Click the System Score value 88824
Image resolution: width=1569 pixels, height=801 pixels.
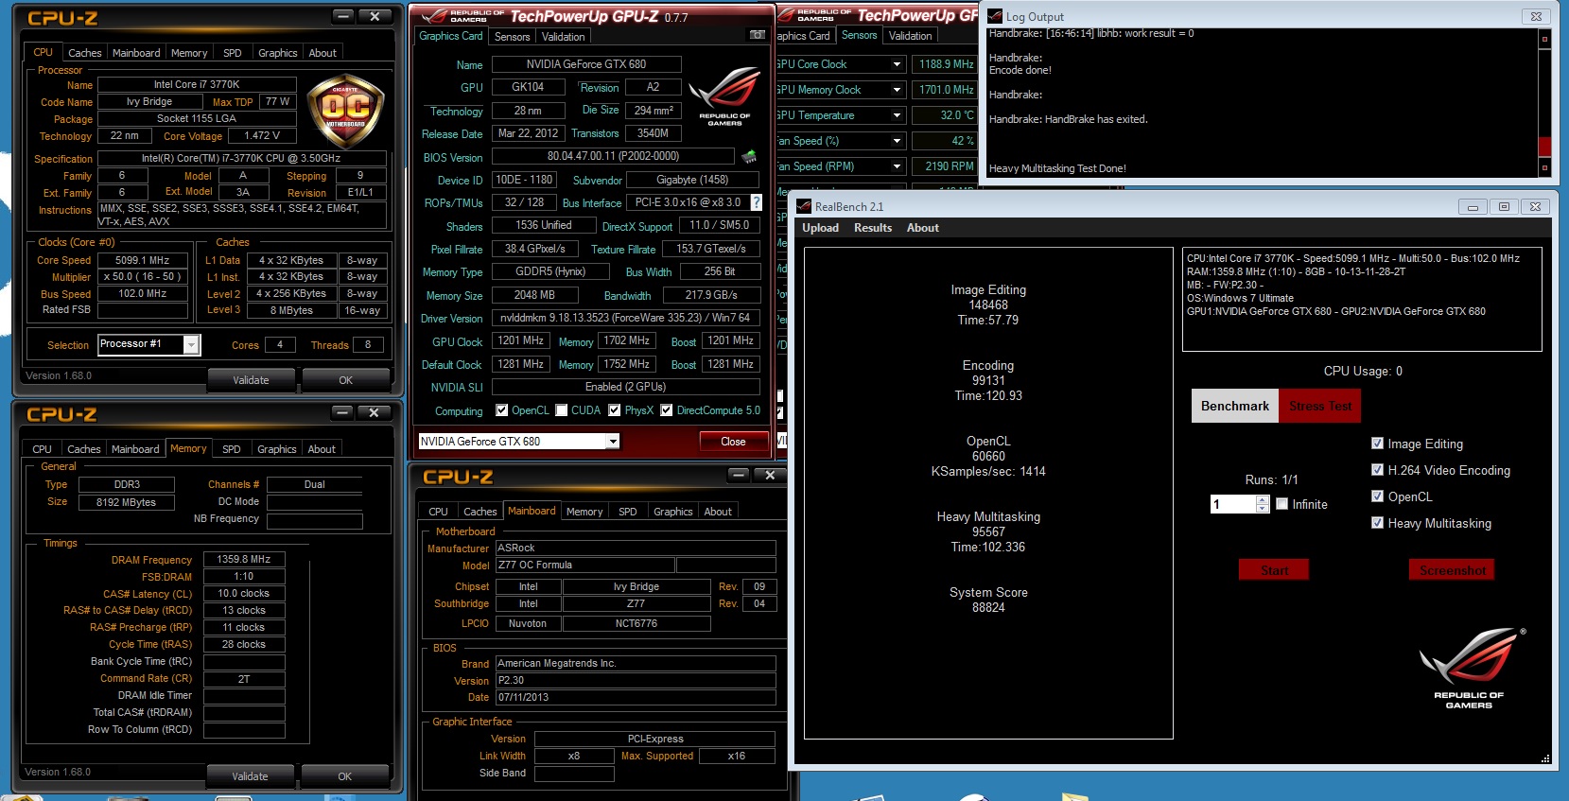(x=988, y=608)
